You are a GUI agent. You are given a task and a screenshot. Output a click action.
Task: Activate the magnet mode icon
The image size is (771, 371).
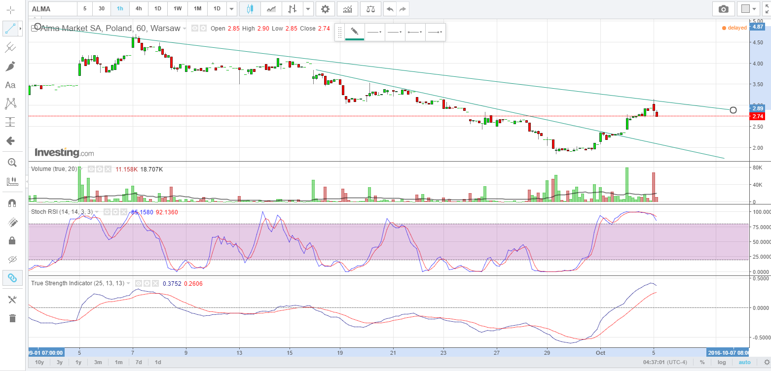pyautogui.click(x=10, y=203)
